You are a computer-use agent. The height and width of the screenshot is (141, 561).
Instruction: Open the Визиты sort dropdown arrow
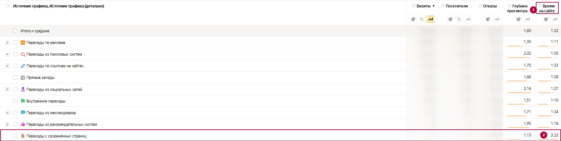433,6
